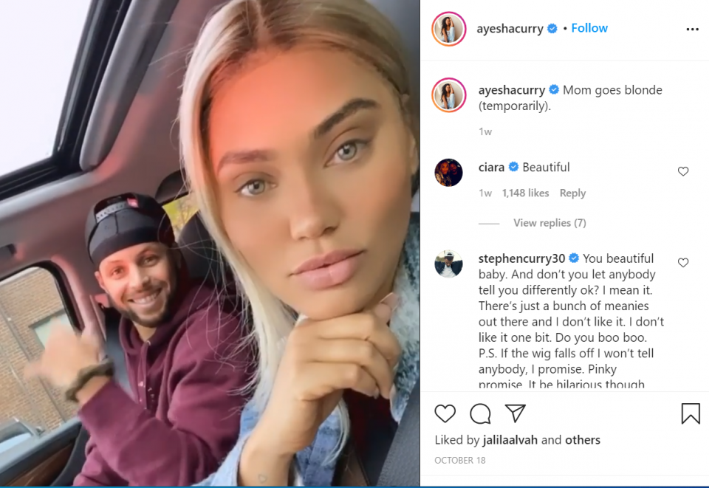Open the three-dot more options menu
The width and height of the screenshot is (709, 488).
tap(692, 30)
